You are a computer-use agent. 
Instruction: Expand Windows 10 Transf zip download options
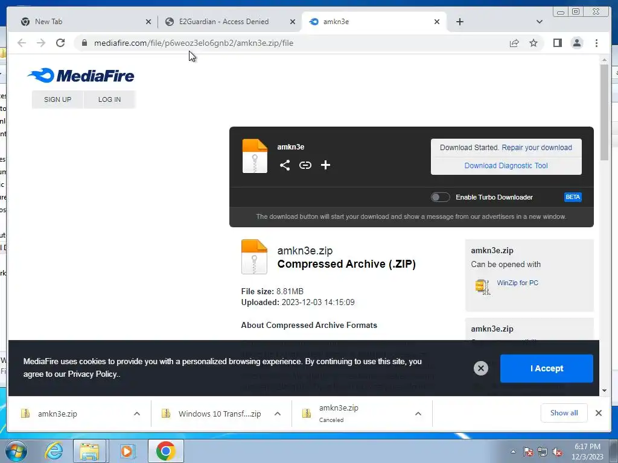(278, 414)
